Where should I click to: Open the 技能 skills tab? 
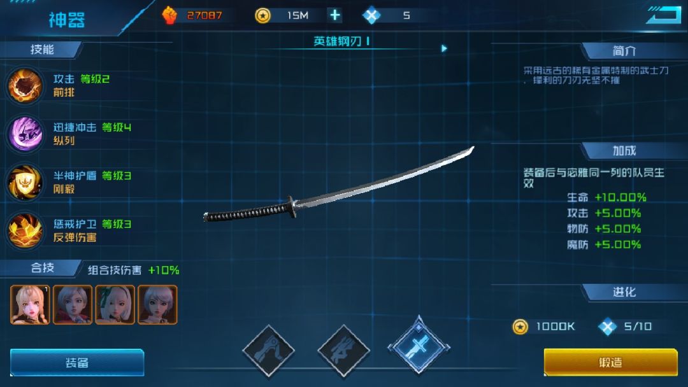tap(41, 50)
